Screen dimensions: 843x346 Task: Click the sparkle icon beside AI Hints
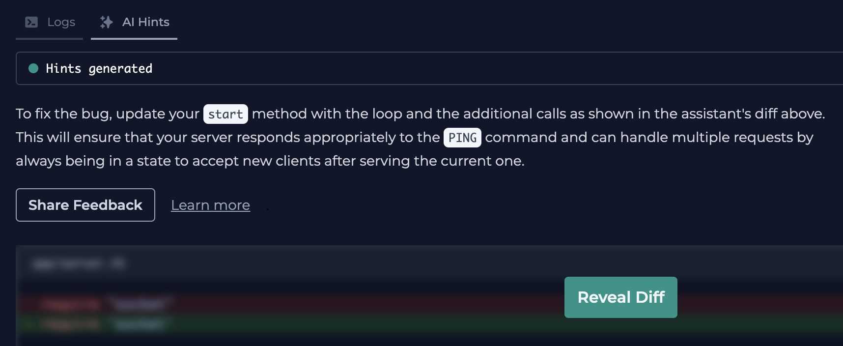click(x=106, y=22)
